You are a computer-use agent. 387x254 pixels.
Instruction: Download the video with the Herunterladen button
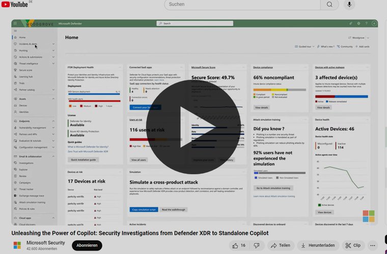318,245
